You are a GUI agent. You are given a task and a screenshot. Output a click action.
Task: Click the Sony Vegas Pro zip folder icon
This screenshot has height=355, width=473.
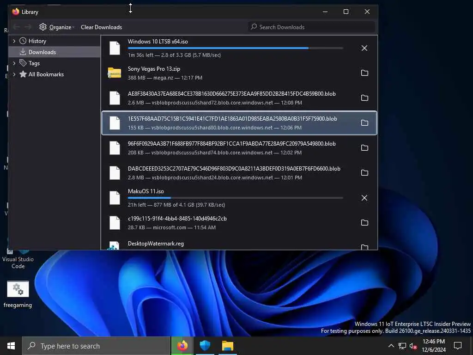point(115,73)
